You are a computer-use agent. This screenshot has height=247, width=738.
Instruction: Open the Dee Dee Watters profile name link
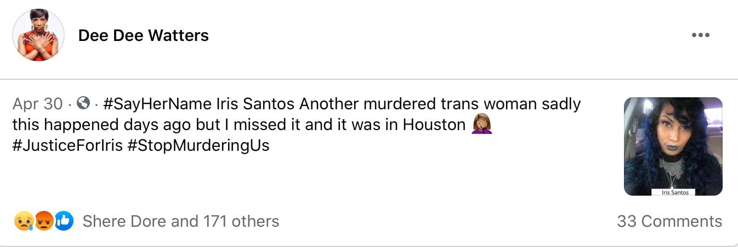click(x=143, y=36)
